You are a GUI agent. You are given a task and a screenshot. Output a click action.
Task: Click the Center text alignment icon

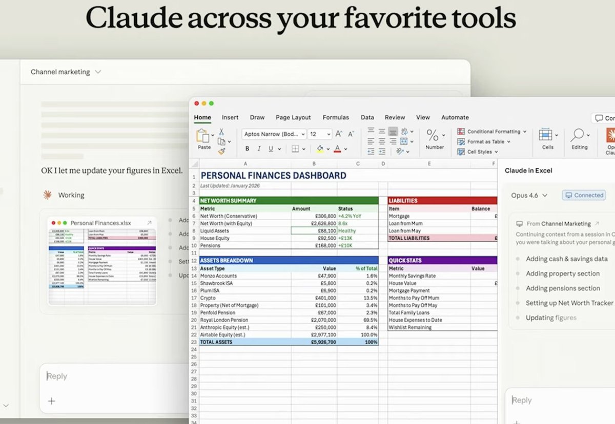coord(382,141)
